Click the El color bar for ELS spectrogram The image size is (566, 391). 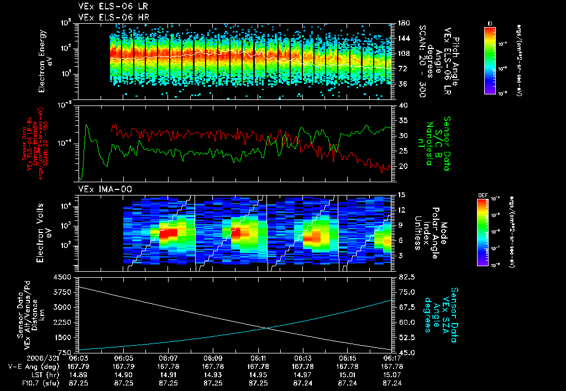pos(490,60)
